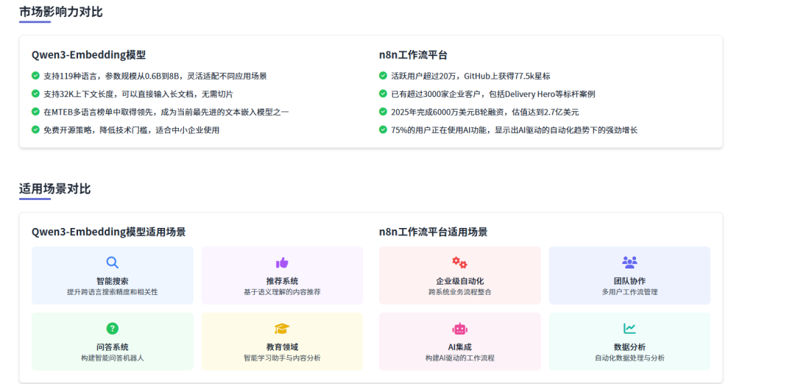Click the Qwen3-Embedding模型适用场景 heading

108,232
